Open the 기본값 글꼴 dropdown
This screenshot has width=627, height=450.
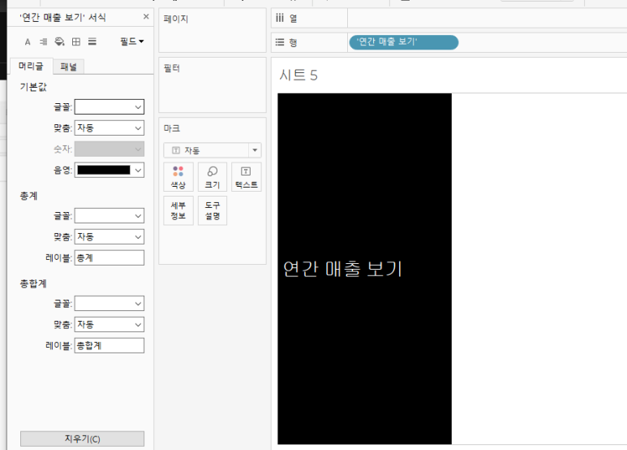coord(110,107)
